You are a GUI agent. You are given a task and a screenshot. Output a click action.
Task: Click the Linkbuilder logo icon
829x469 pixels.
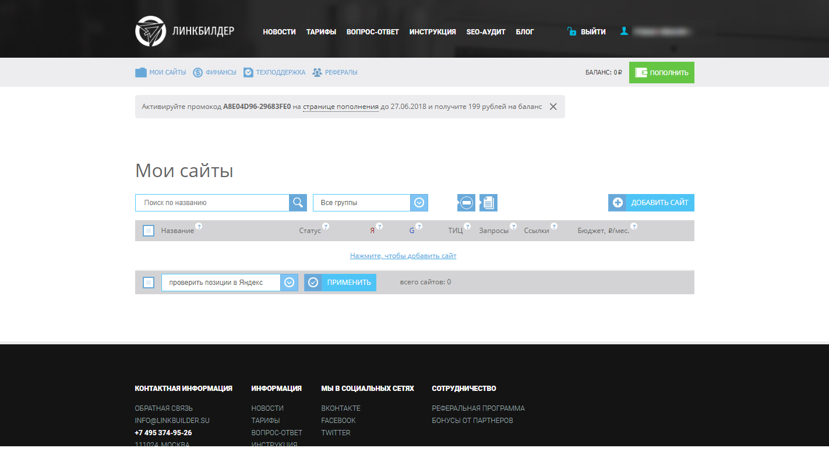150,31
